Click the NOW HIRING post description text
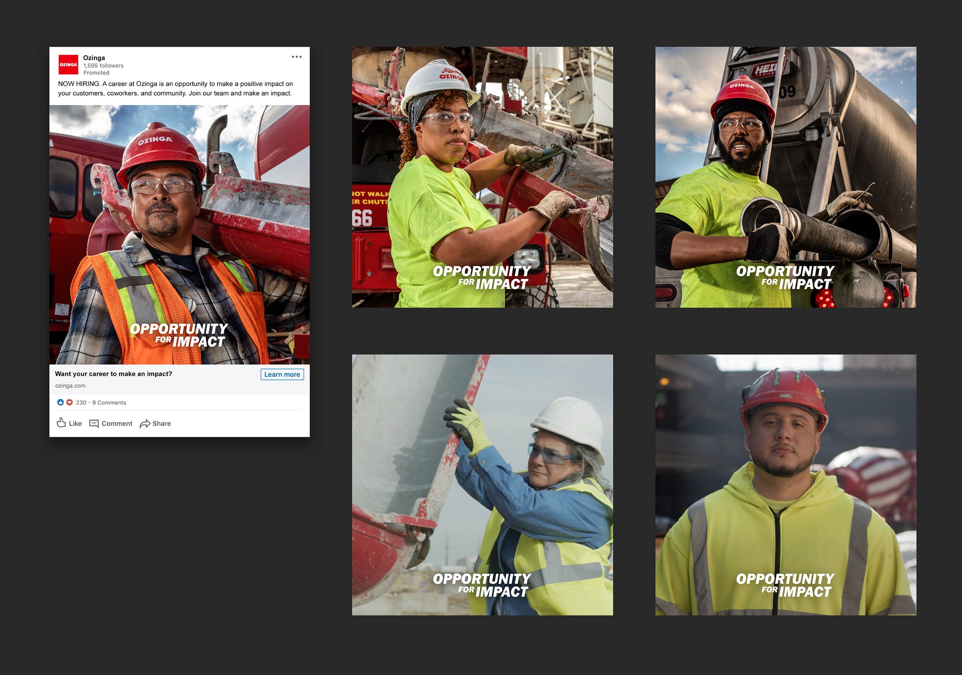 click(175, 88)
